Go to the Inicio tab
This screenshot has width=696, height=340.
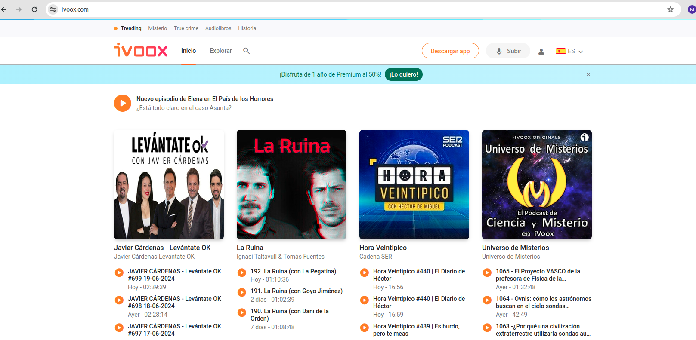click(188, 51)
